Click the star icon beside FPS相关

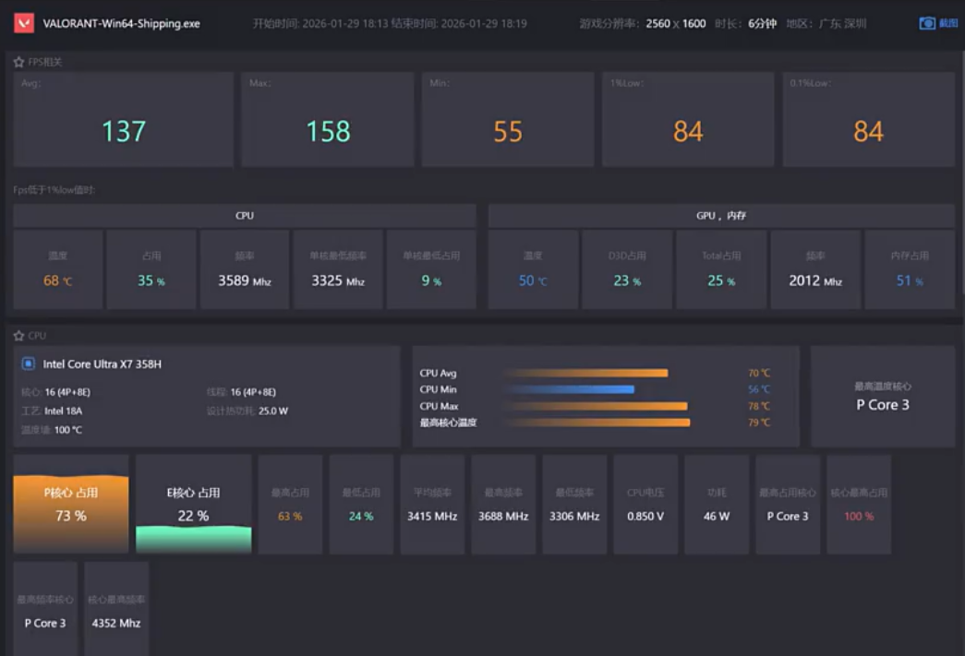[x=18, y=62]
